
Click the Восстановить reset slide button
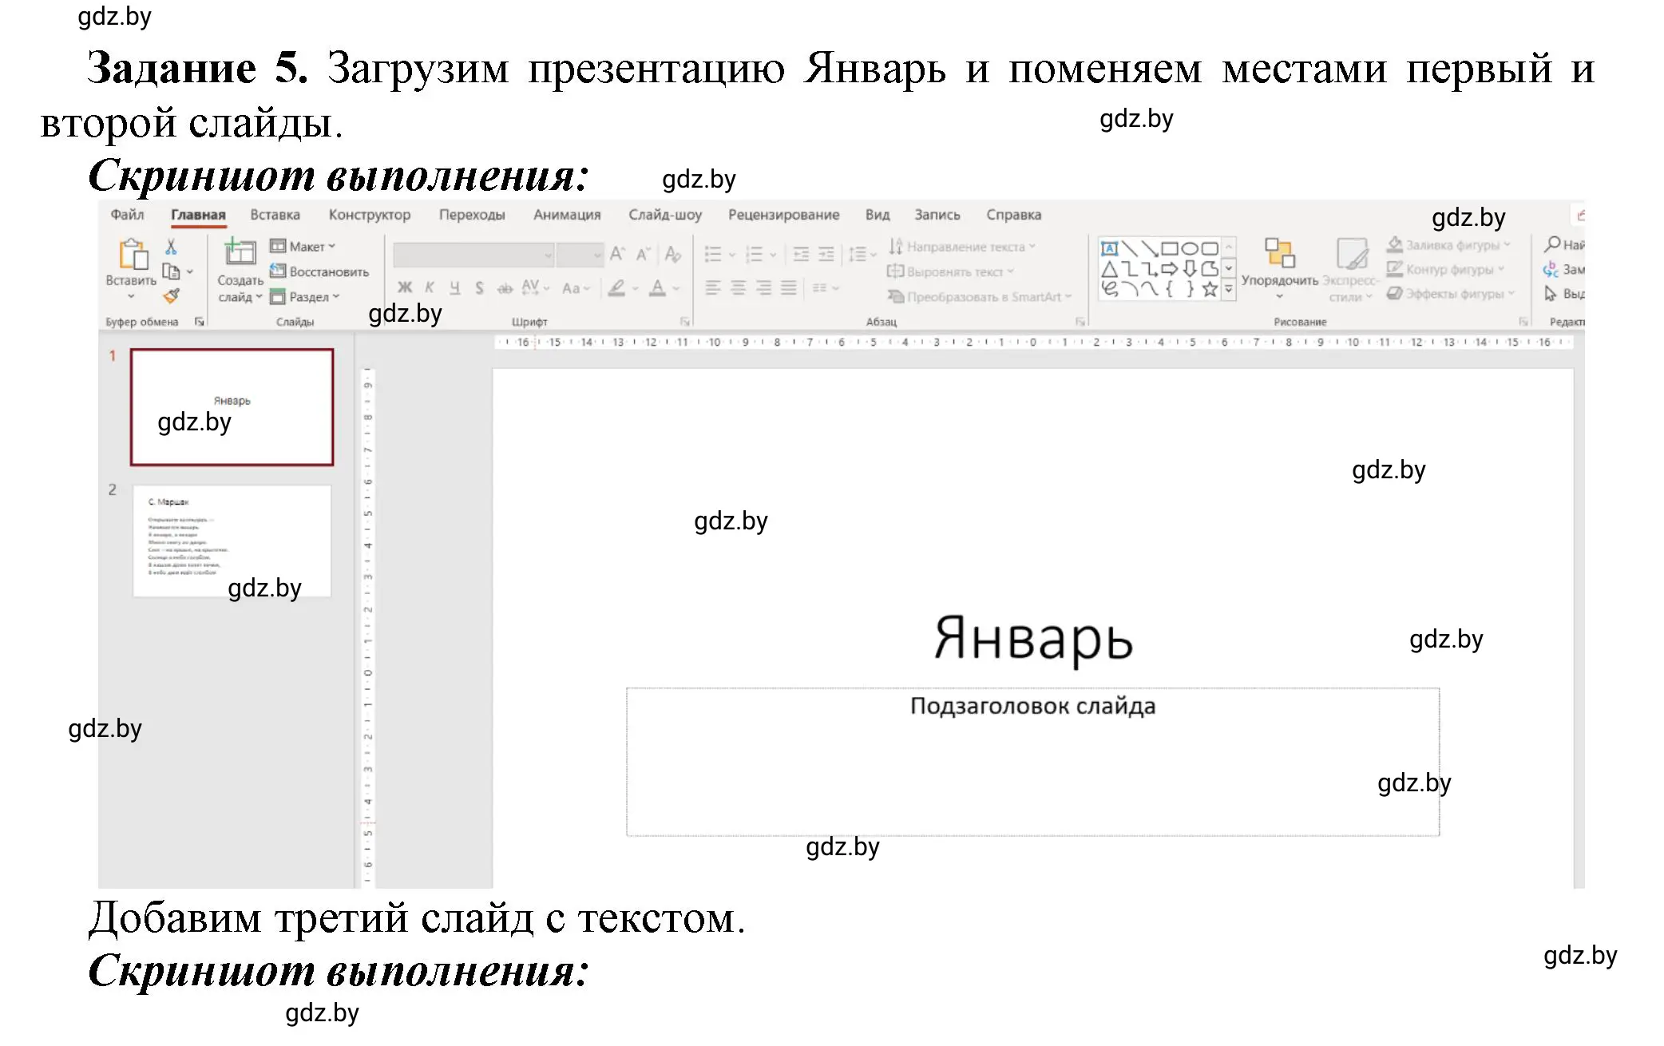[x=319, y=271]
